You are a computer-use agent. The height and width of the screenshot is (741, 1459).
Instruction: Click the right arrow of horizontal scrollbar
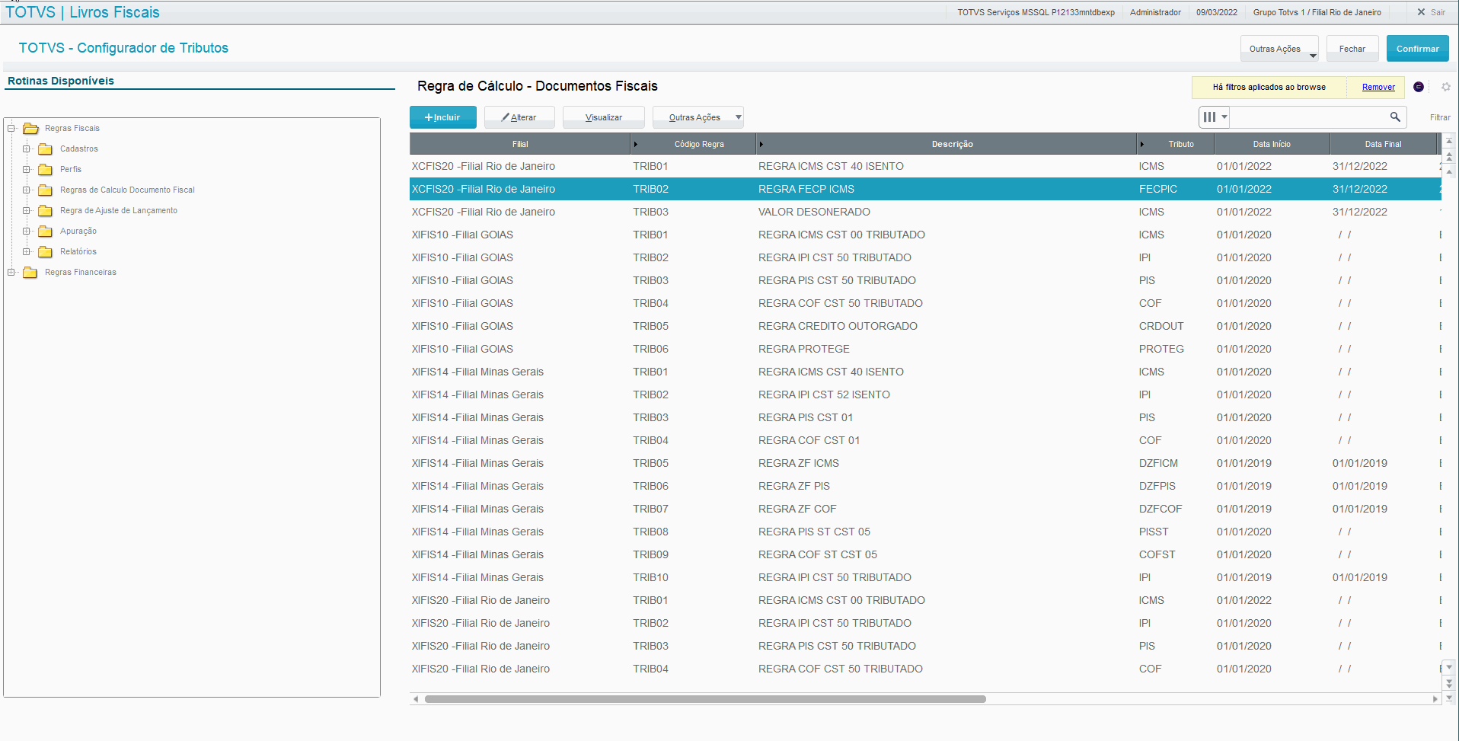point(1435,698)
